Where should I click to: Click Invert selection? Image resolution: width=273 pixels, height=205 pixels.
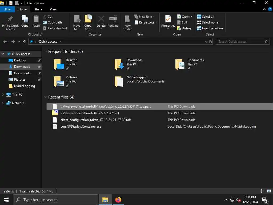tap(210, 28)
